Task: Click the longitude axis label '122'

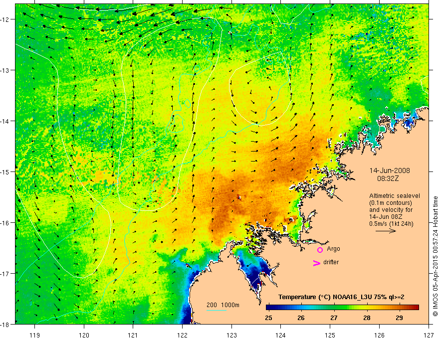Action: [182, 335]
